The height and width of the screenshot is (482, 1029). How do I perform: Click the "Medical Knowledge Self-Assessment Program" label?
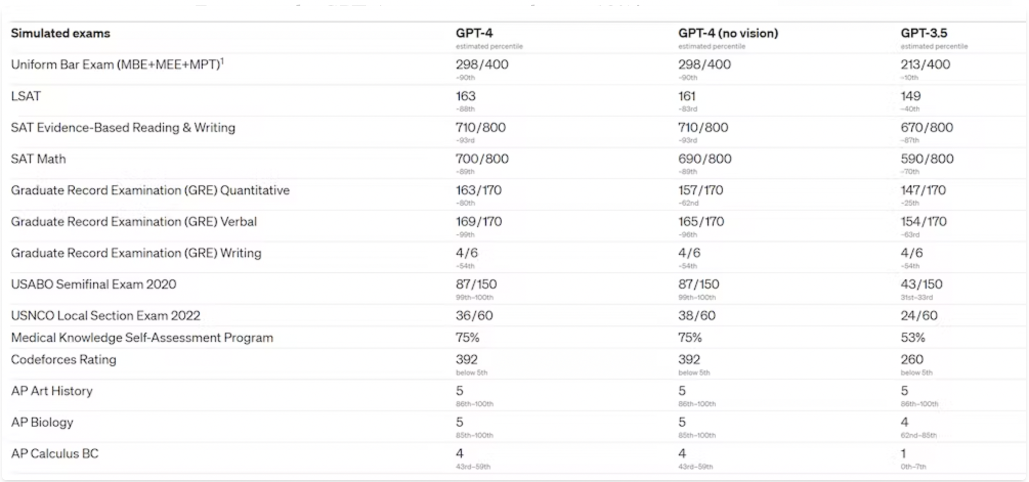(x=142, y=338)
